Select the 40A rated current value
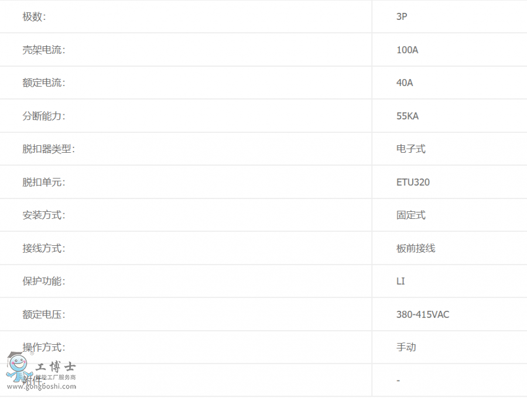Viewport: 527px width, 398px height. coord(404,83)
